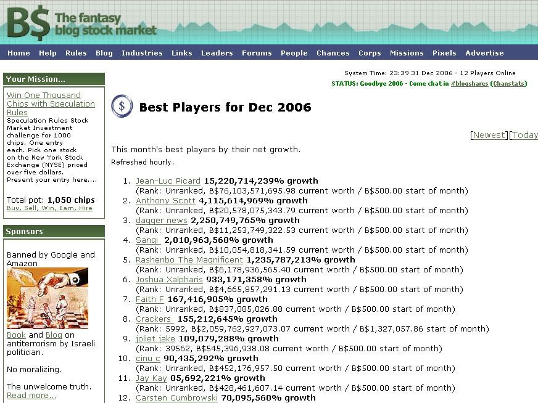Viewport: 538px width, 403px height.
Task: Open the Chances nav item
Action: [333, 53]
